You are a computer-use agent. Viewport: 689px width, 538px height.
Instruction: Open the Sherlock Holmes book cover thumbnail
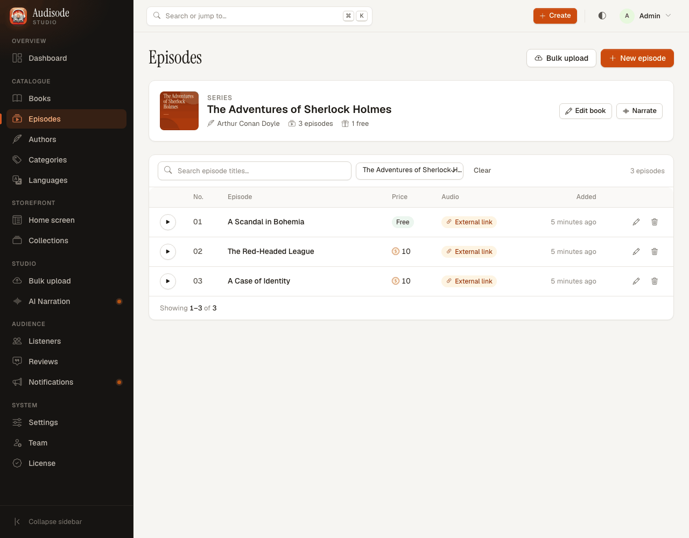[179, 111]
